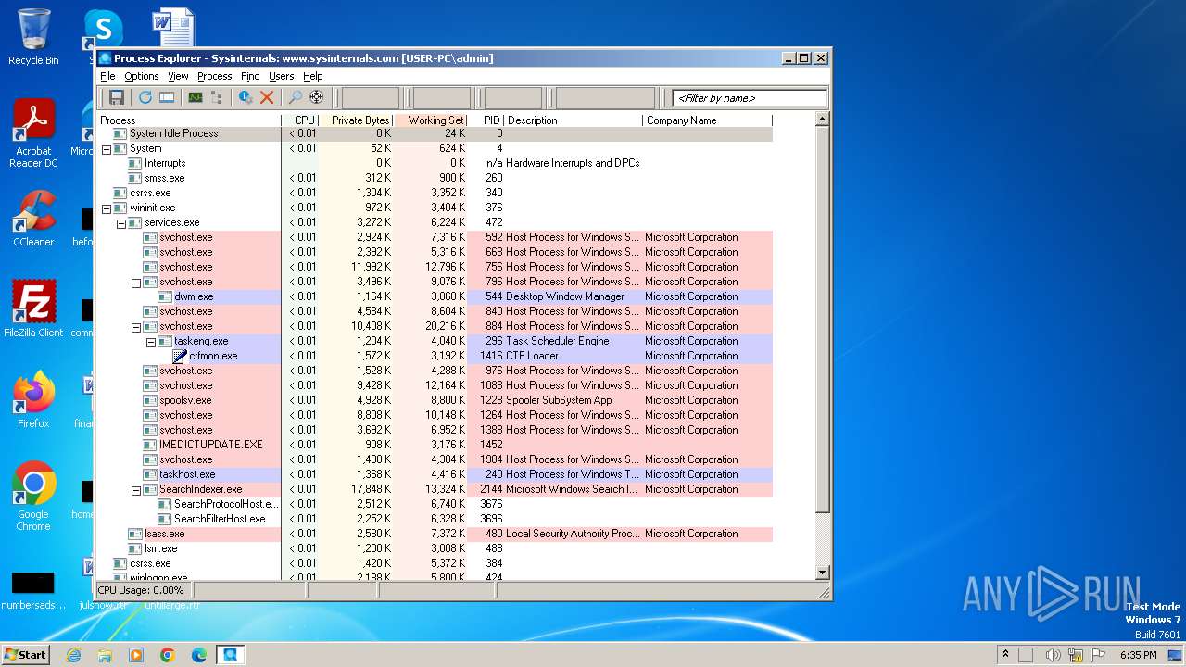Image resolution: width=1186 pixels, height=667 pixels.
Task: Select the spoolsv.exe process row
Action: [x=435, y=400]
